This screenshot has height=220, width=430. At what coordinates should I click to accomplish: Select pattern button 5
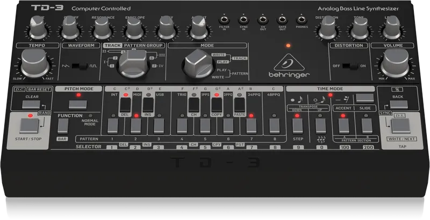coord(205,126)
